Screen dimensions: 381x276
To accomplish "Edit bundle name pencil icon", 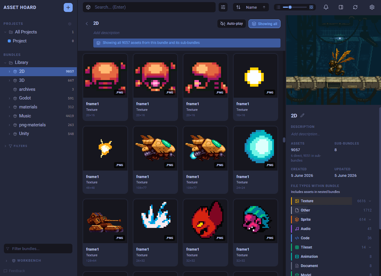I will 302,115.
